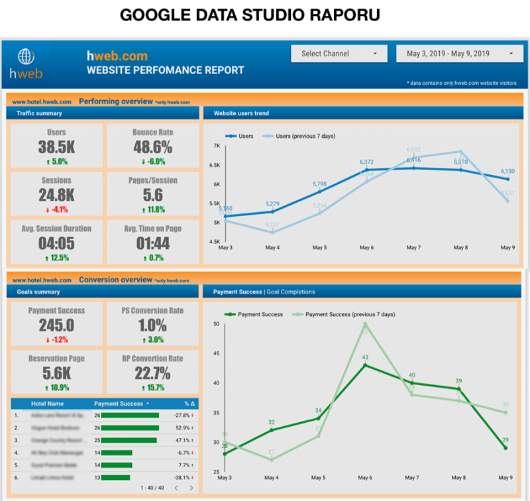Click the 5.0% users change indicator

57,162
